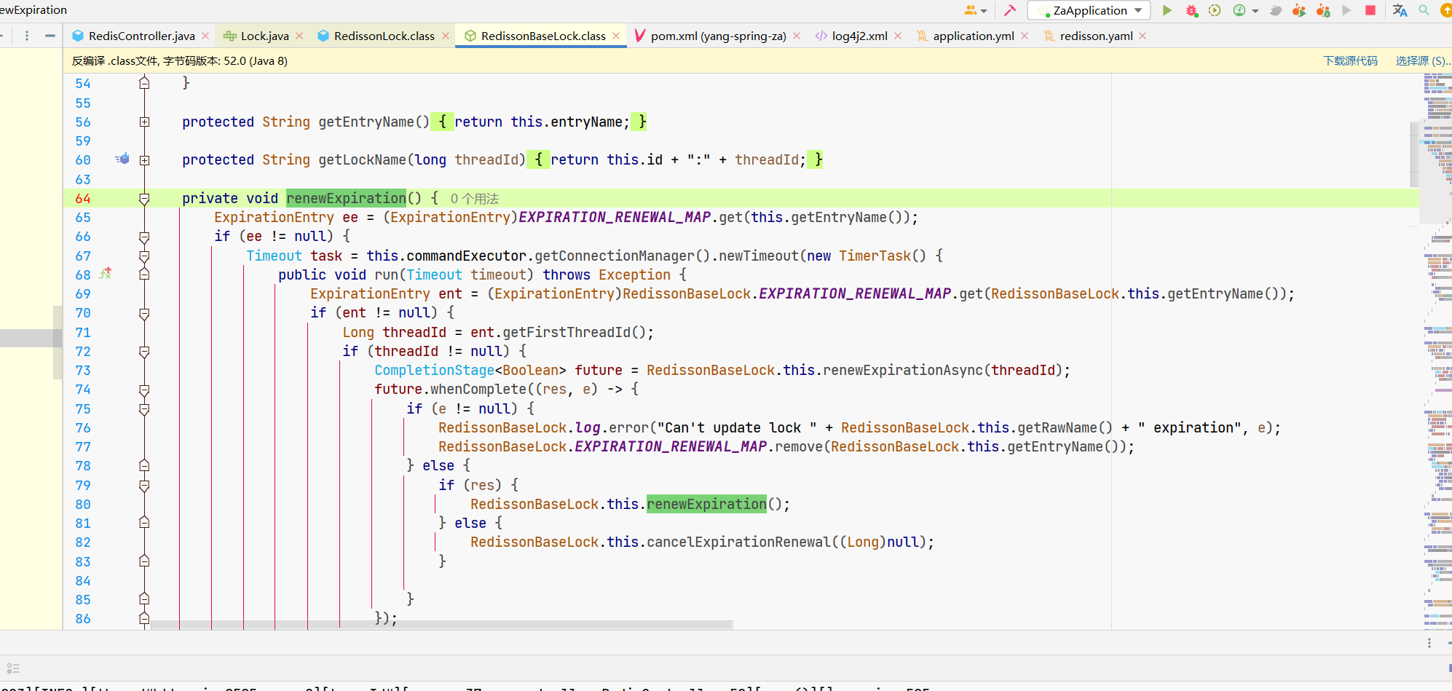
Task: Collapse the whenComplete lambda on line 74
Action: 144,390
